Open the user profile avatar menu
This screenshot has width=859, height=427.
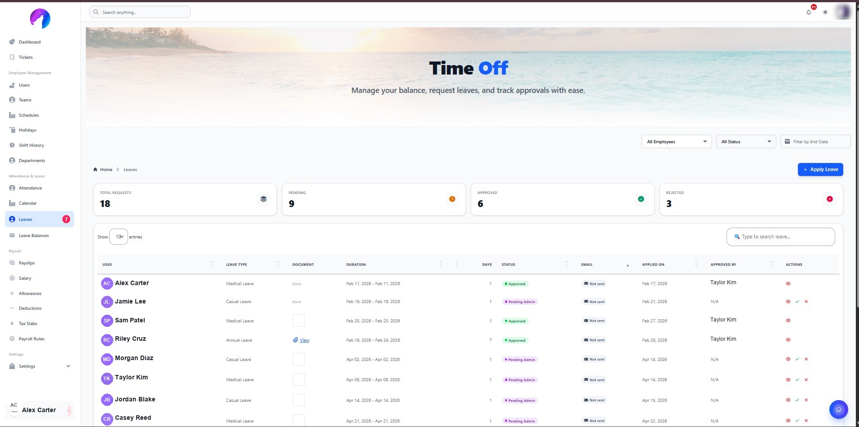(x=842, y=12)
